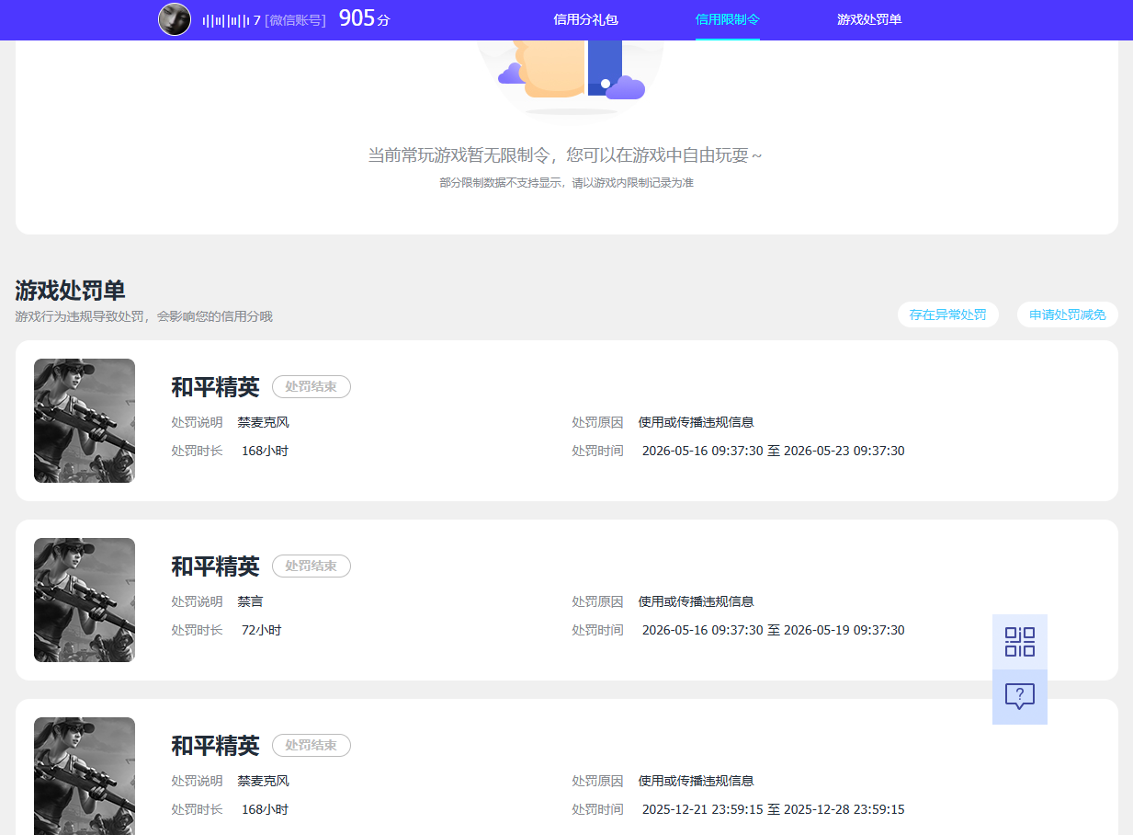Click 和平精英 title of 2026-05-23 card

(x=216, y=387)
